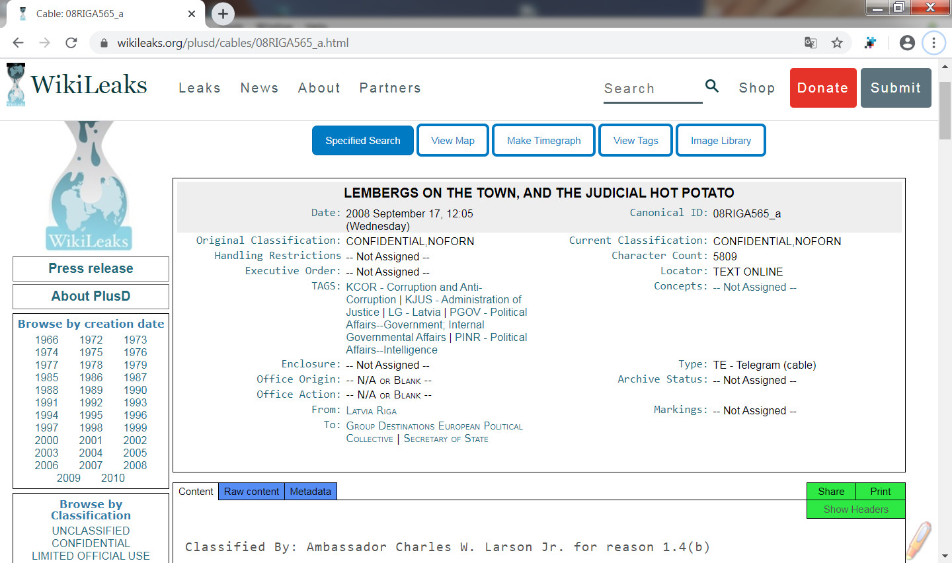Browse cables from year 1979
Image resolution: width=952 pixels, height=563 pixels.
(x=135, y=365)
